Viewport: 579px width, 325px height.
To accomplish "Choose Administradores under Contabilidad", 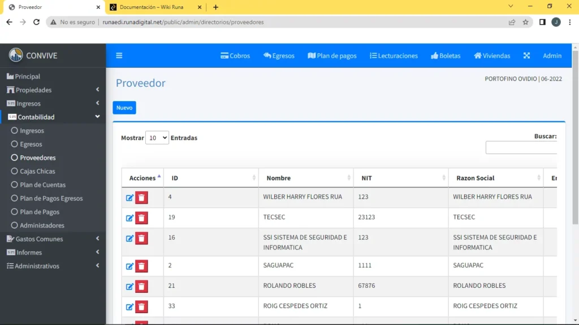I will [42, 225].
